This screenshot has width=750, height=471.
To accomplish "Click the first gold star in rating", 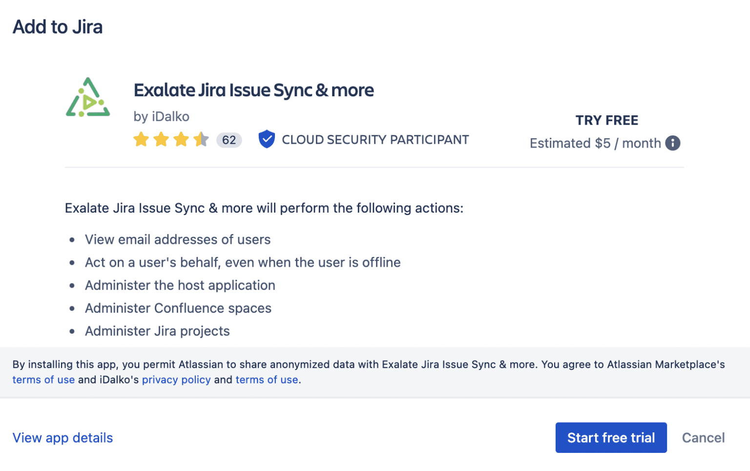I will point(141,139).
